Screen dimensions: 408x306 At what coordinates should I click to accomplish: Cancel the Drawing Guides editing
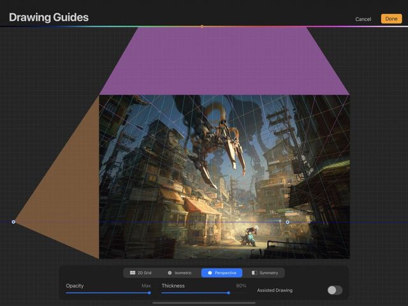(363, 19)
